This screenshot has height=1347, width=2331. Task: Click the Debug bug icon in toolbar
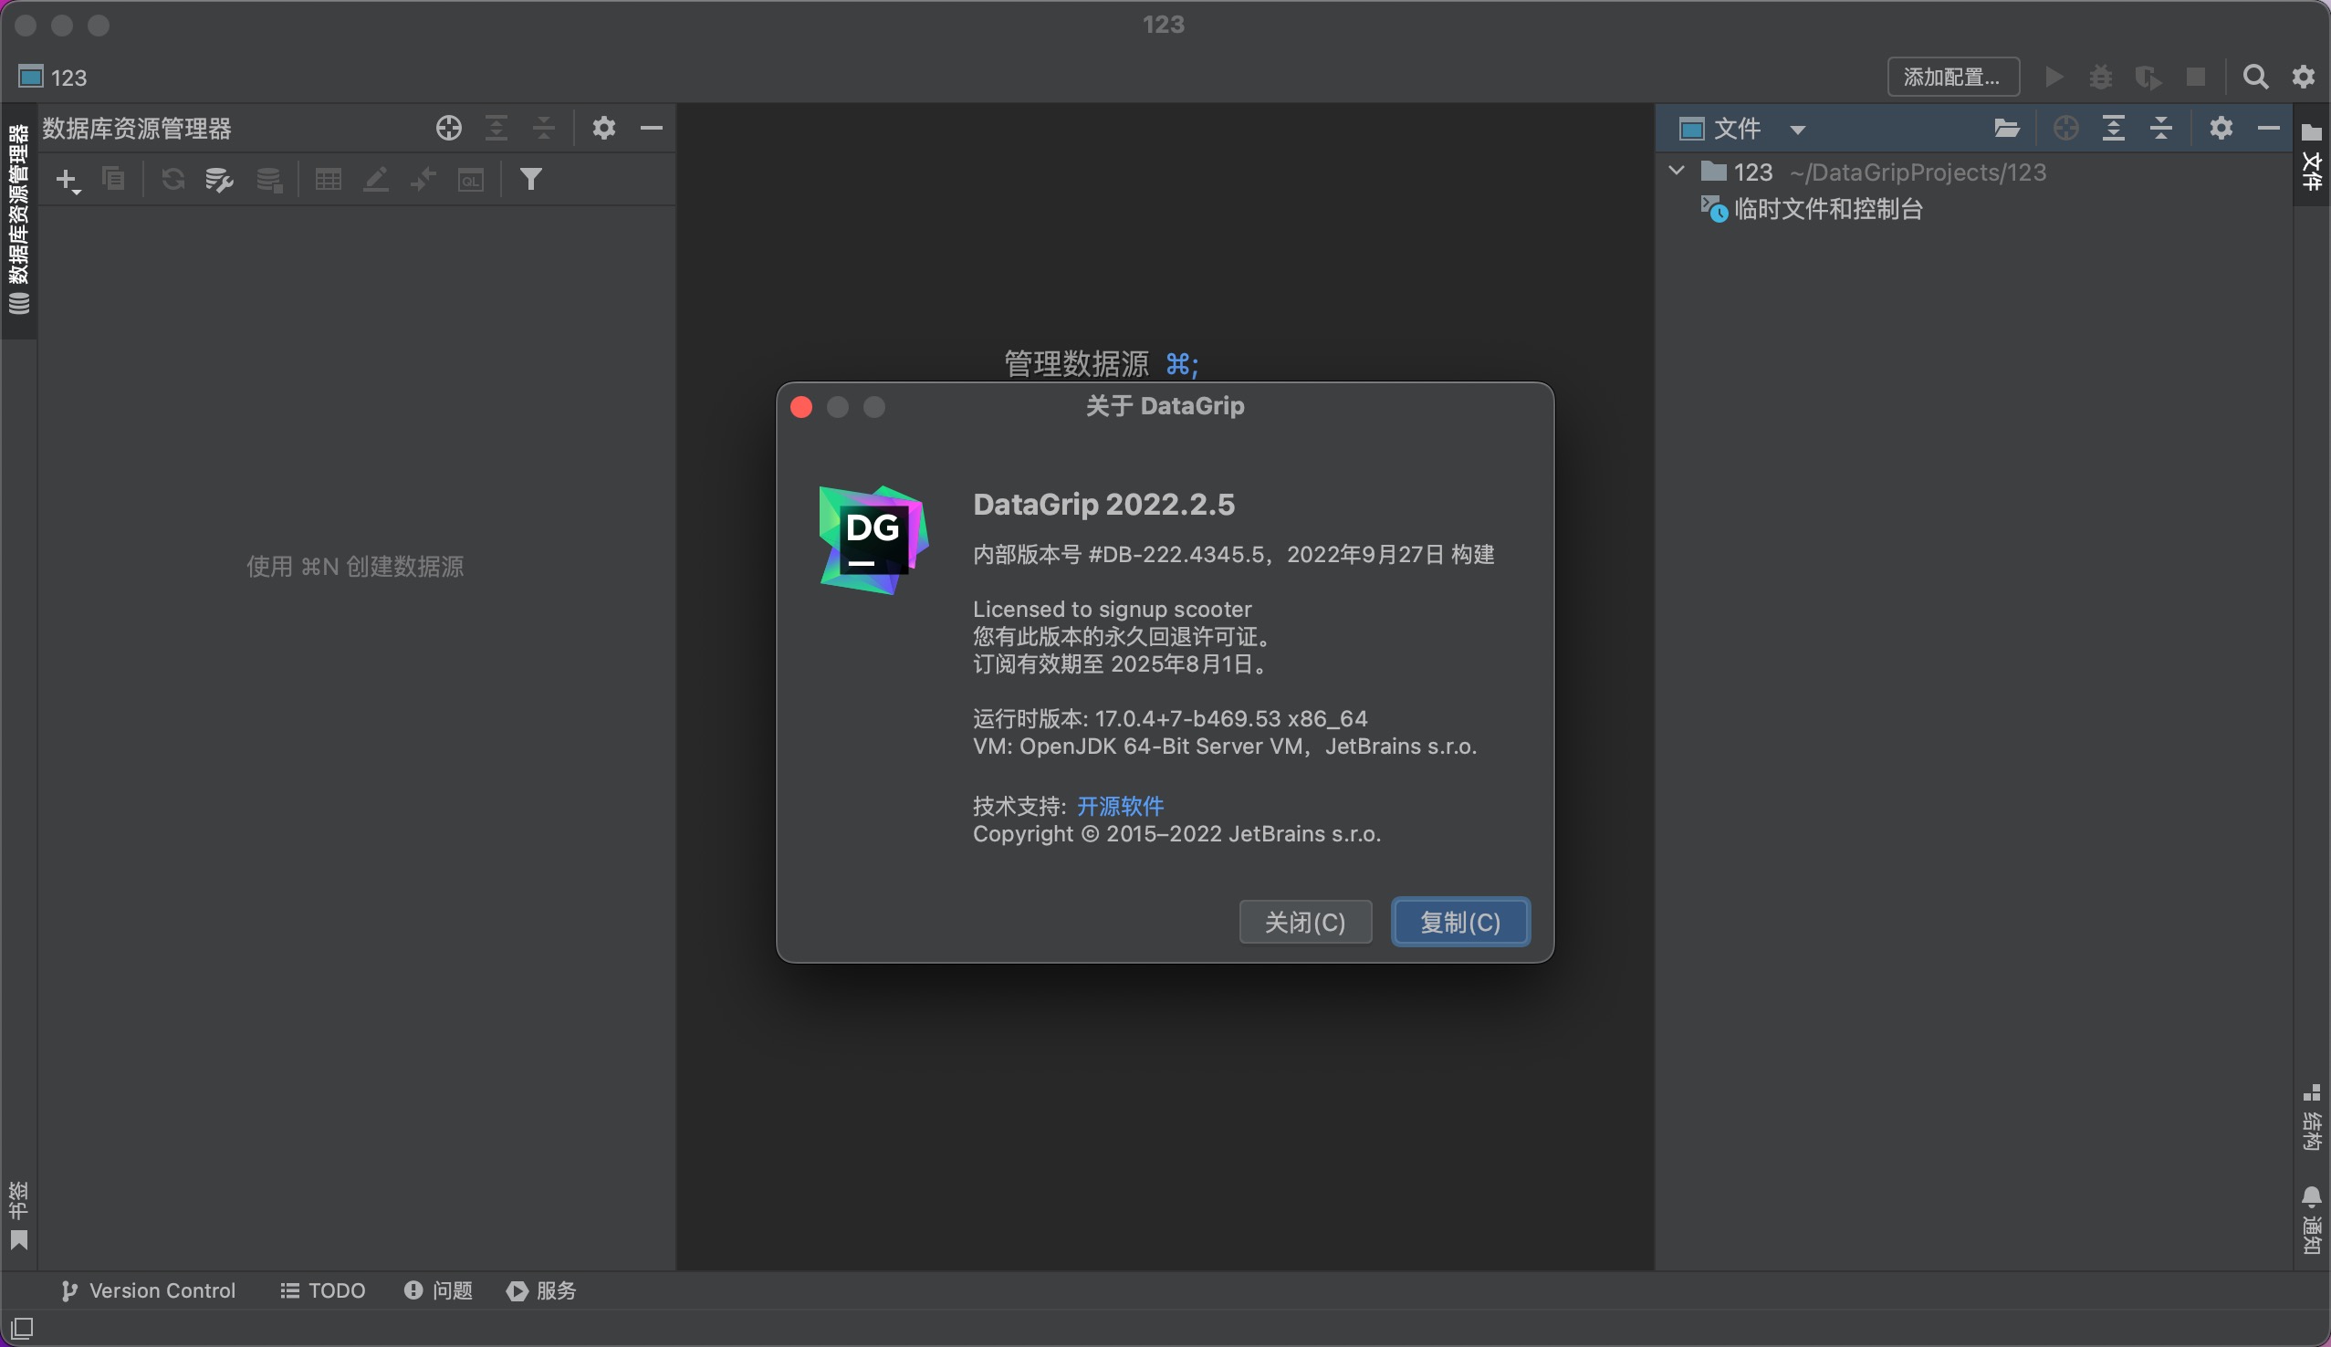[x=2101, y=77]
